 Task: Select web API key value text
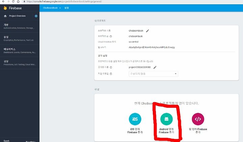[x=152, y=47]
